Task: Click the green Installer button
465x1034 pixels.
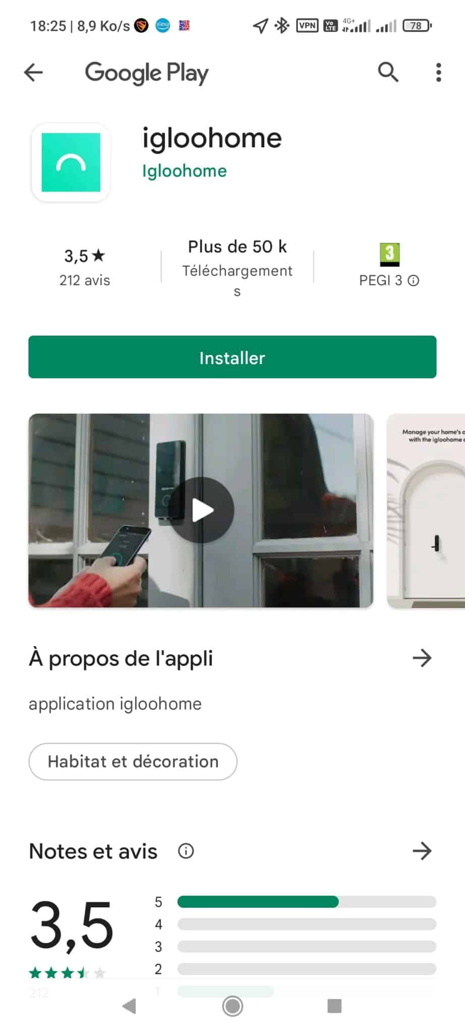Action: 233,357
